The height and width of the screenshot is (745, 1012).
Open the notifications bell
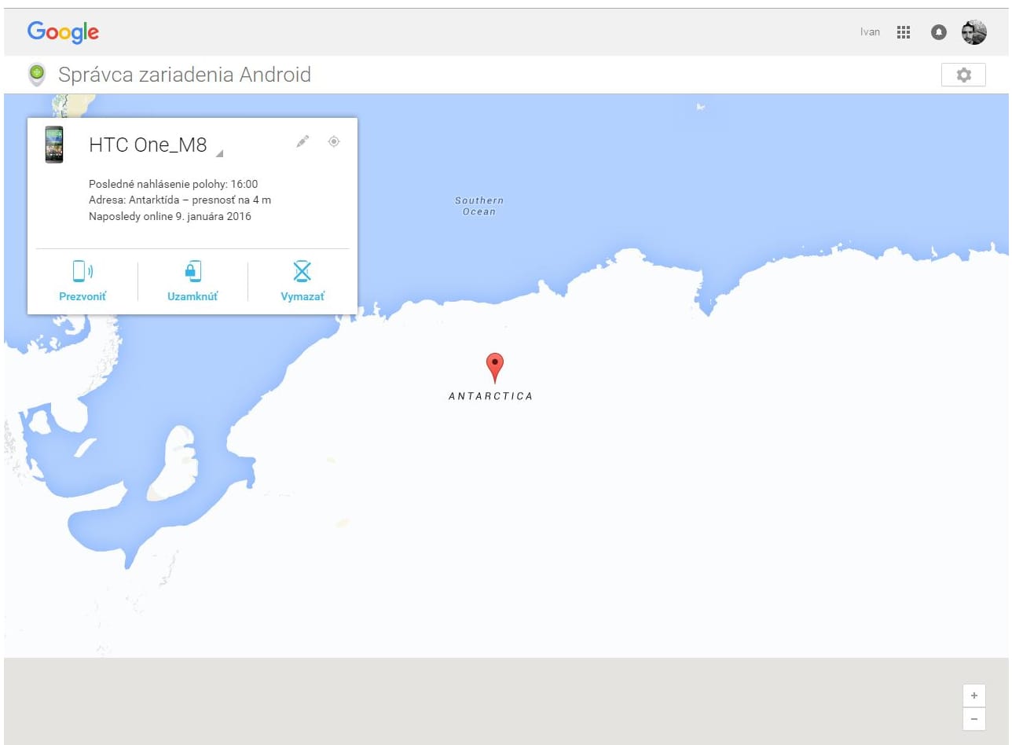tap(938, 32)
